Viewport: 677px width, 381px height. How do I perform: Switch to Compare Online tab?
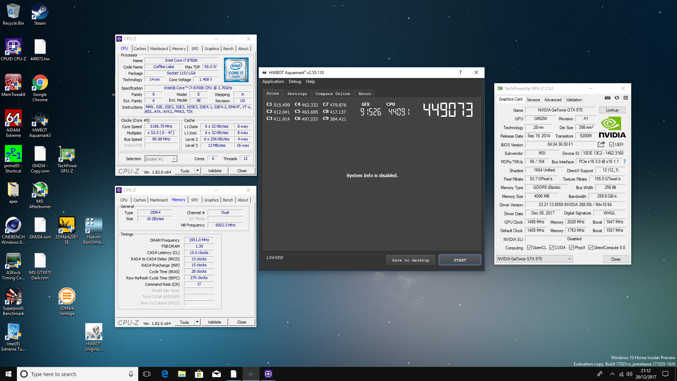point(333,93)
